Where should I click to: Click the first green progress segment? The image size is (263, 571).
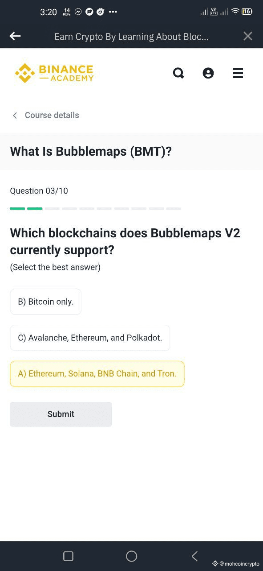[x=17, y=208]
